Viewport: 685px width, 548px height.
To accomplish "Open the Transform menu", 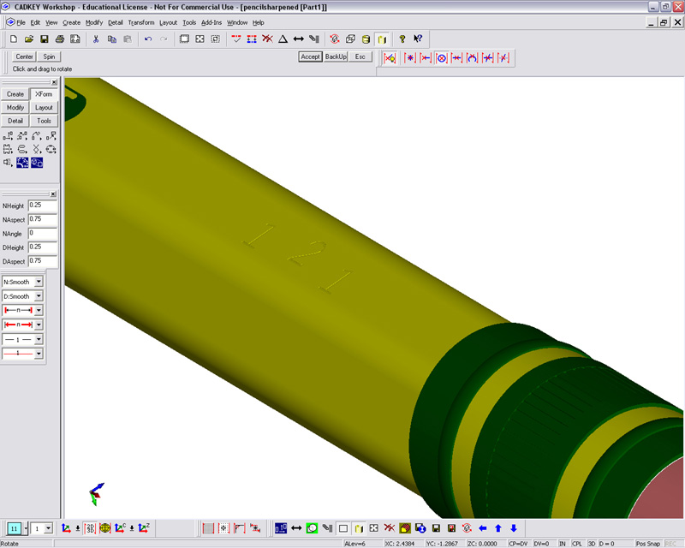I will (x=141, y=21).
